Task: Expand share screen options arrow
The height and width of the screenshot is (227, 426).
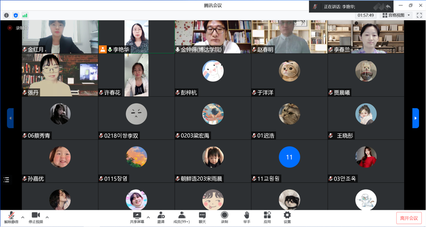Action: point(148,217)
